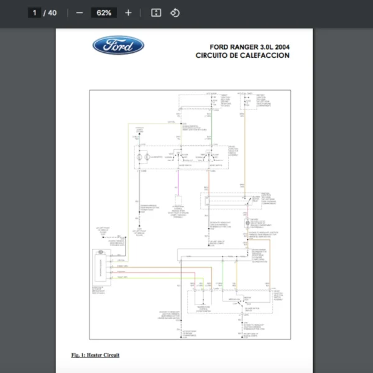
Task: Click the green vertical wire near the top fuse
Action: click(x=211, y=131)
